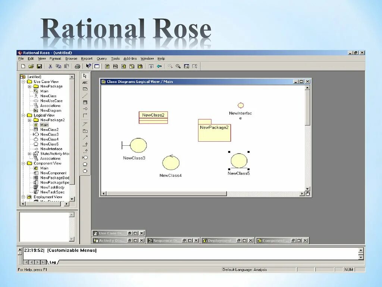Viewport: 382px width, 287px height.
Task: Select the Control class tool in toolbox
Action: [x=85, y=171]
